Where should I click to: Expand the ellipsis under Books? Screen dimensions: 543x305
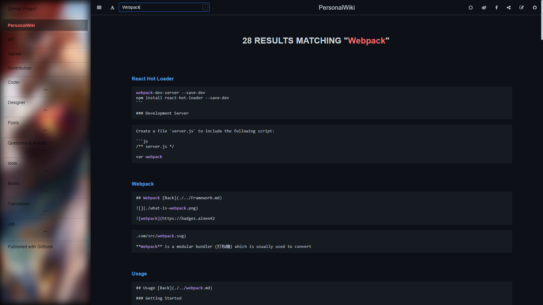tap(45, 191)
